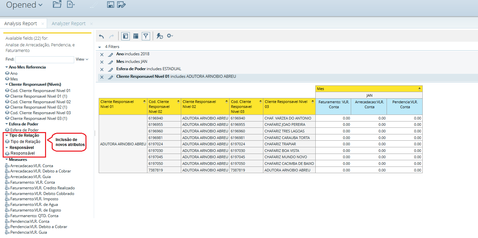This screenshot has height=238, width=478.
Task: Click into the Find input field
Action: (44, 60)
